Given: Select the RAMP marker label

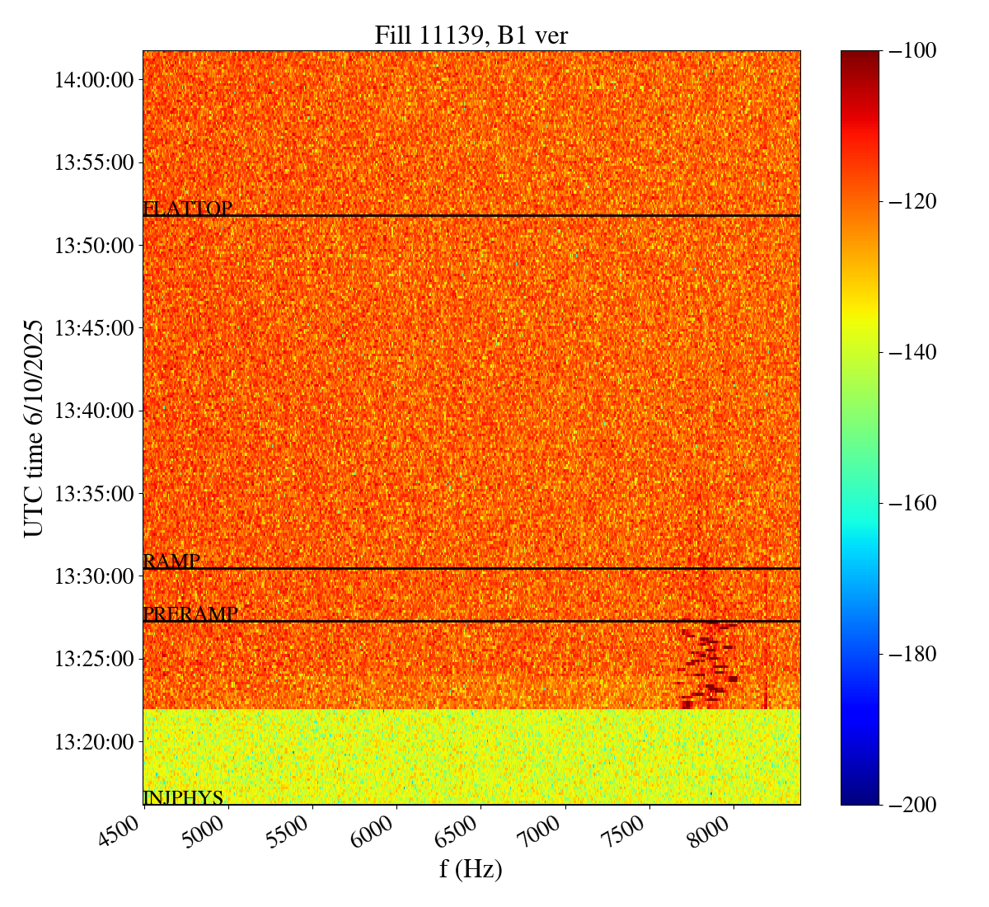Looking at the screenshot, I should (x=171, y=562).
